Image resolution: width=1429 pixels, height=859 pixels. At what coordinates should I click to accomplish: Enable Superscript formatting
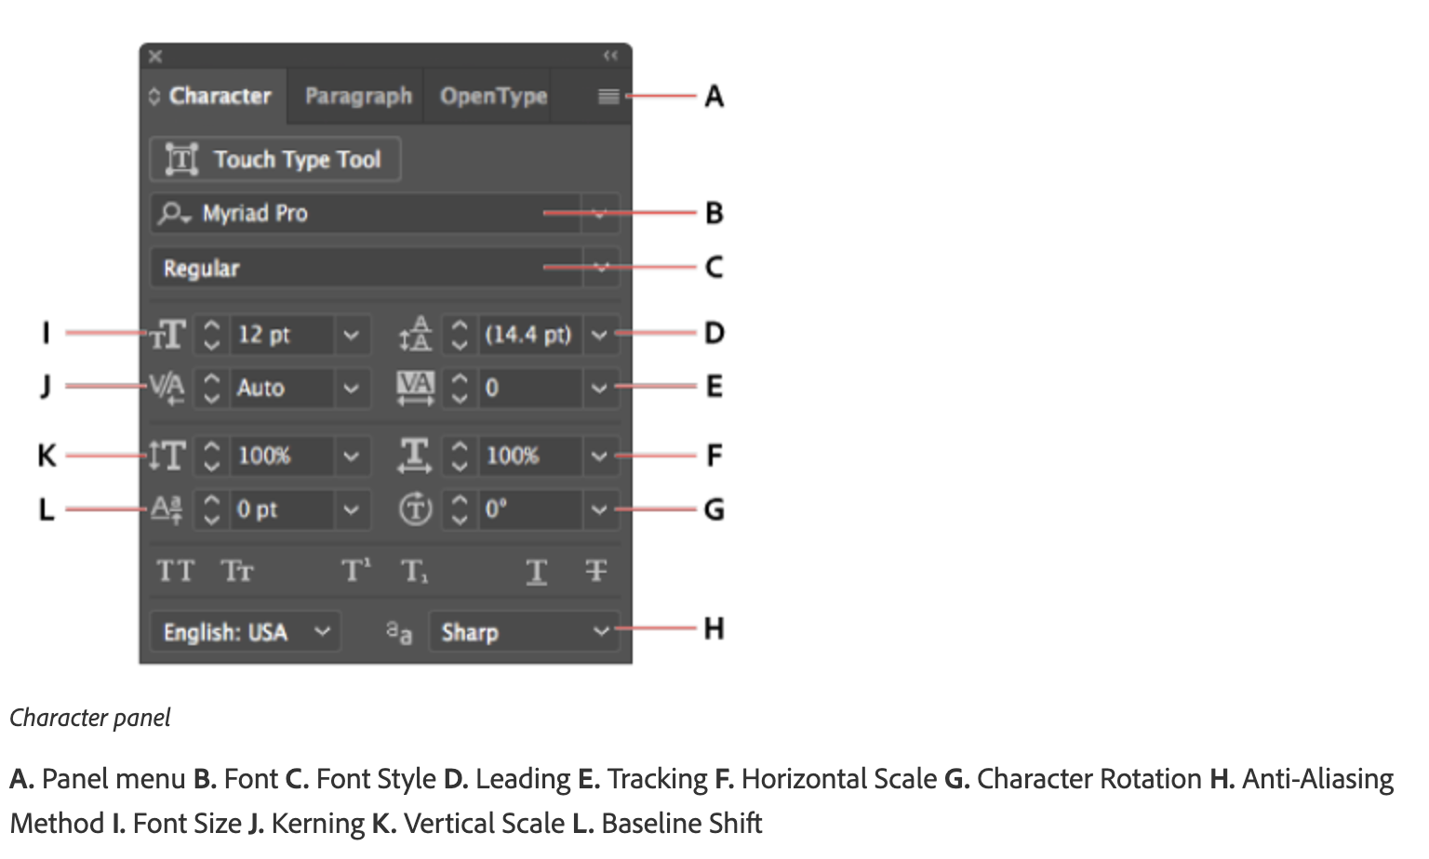[x=354, y=571]
